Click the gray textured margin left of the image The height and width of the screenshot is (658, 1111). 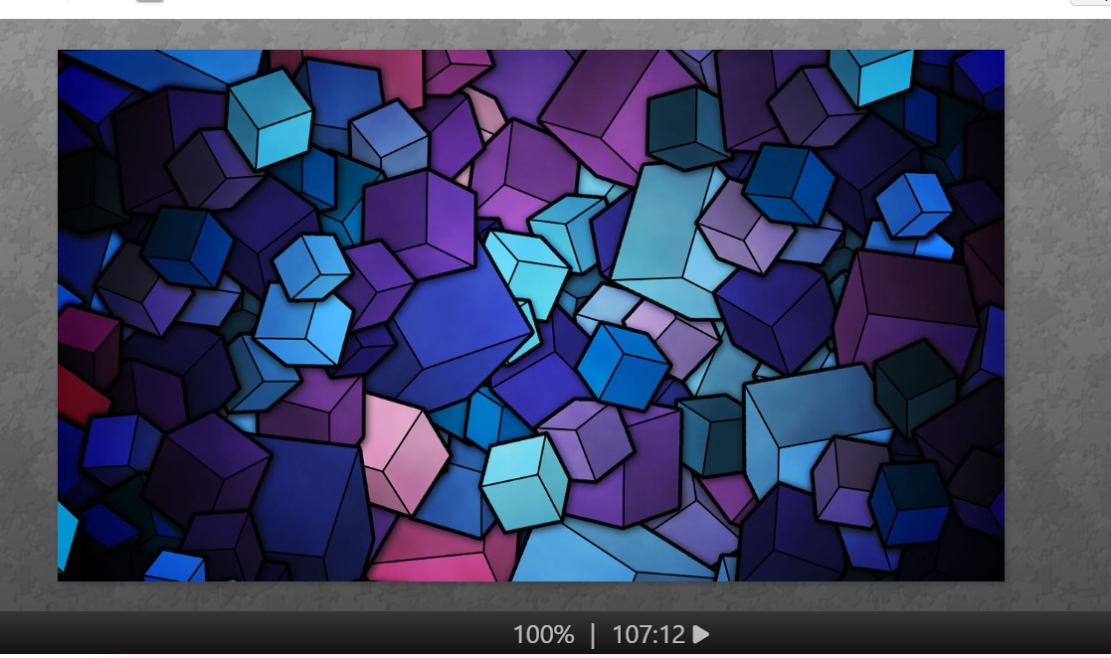[28, 318]
